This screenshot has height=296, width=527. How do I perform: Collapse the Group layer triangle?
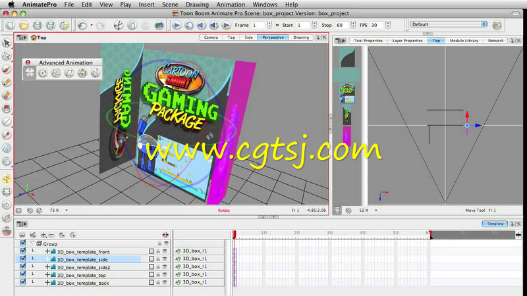(x=32, y=243)
